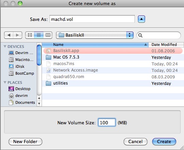Toggle the Name column sort direction arrow
The image size is (184, 150).
click(x=145, y=45)
